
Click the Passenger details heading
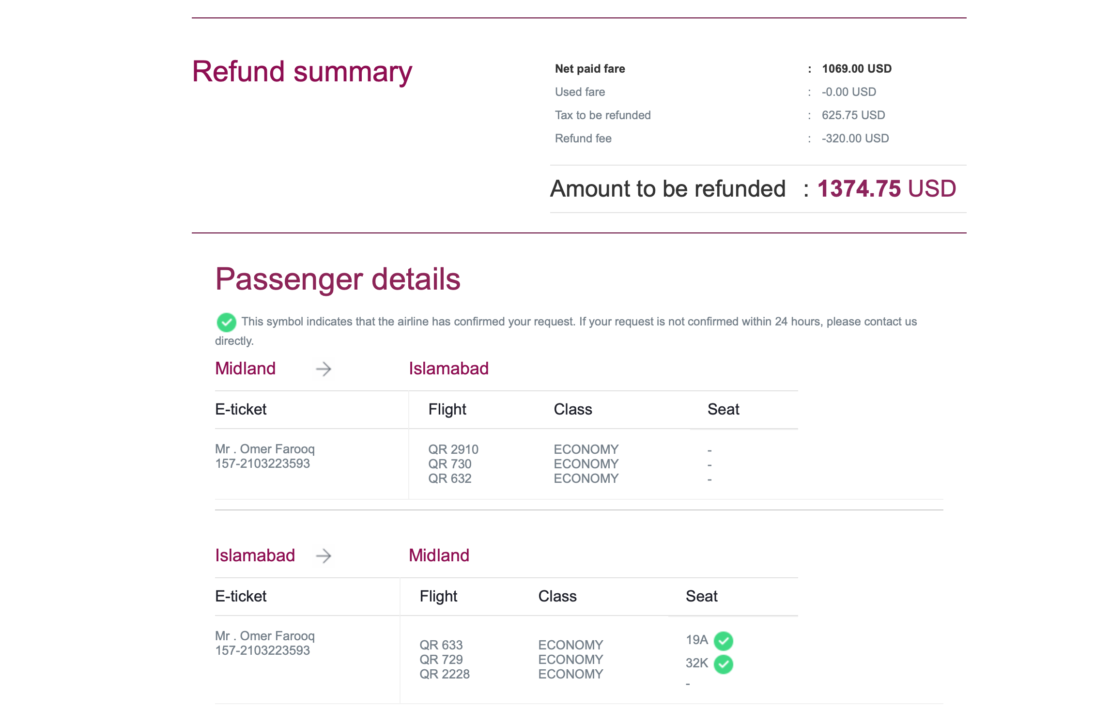(x=338, y=279)
